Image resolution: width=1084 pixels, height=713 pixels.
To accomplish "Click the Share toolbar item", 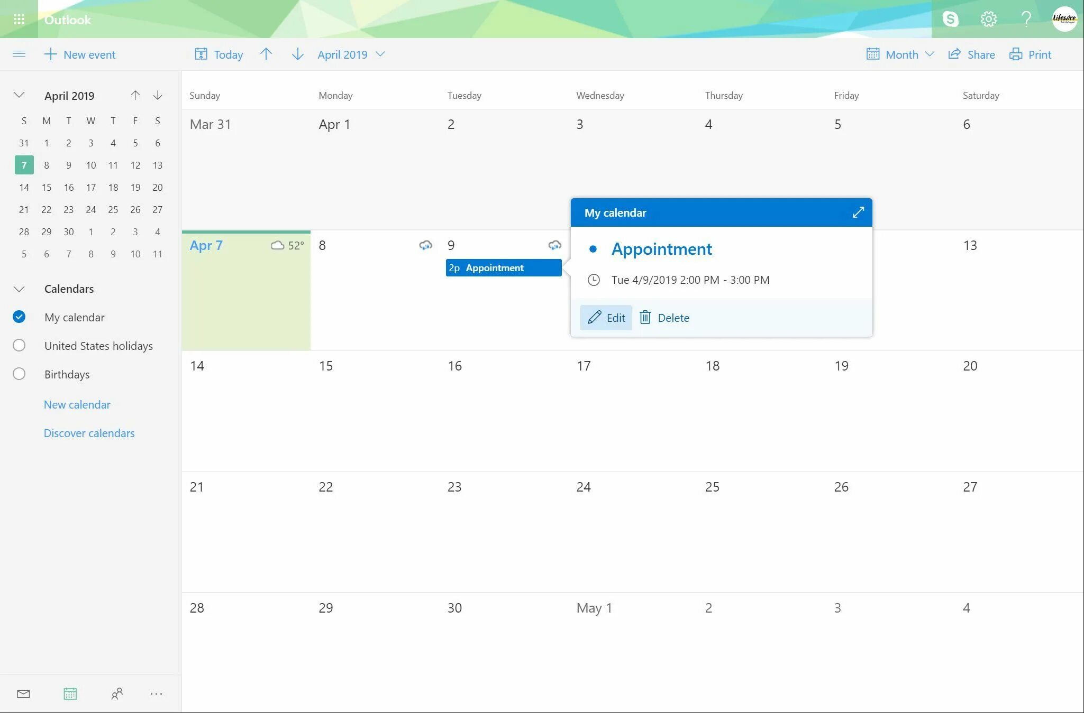I will 971,54.
